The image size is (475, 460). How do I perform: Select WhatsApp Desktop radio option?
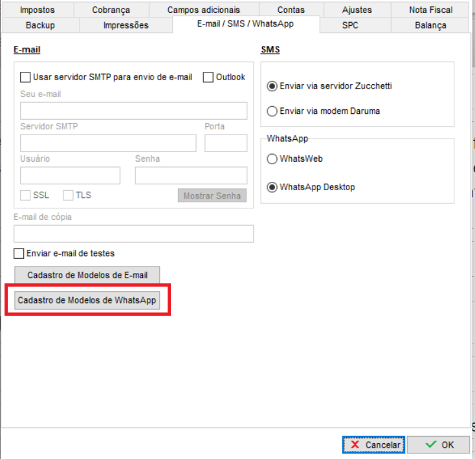coord(272,188)
